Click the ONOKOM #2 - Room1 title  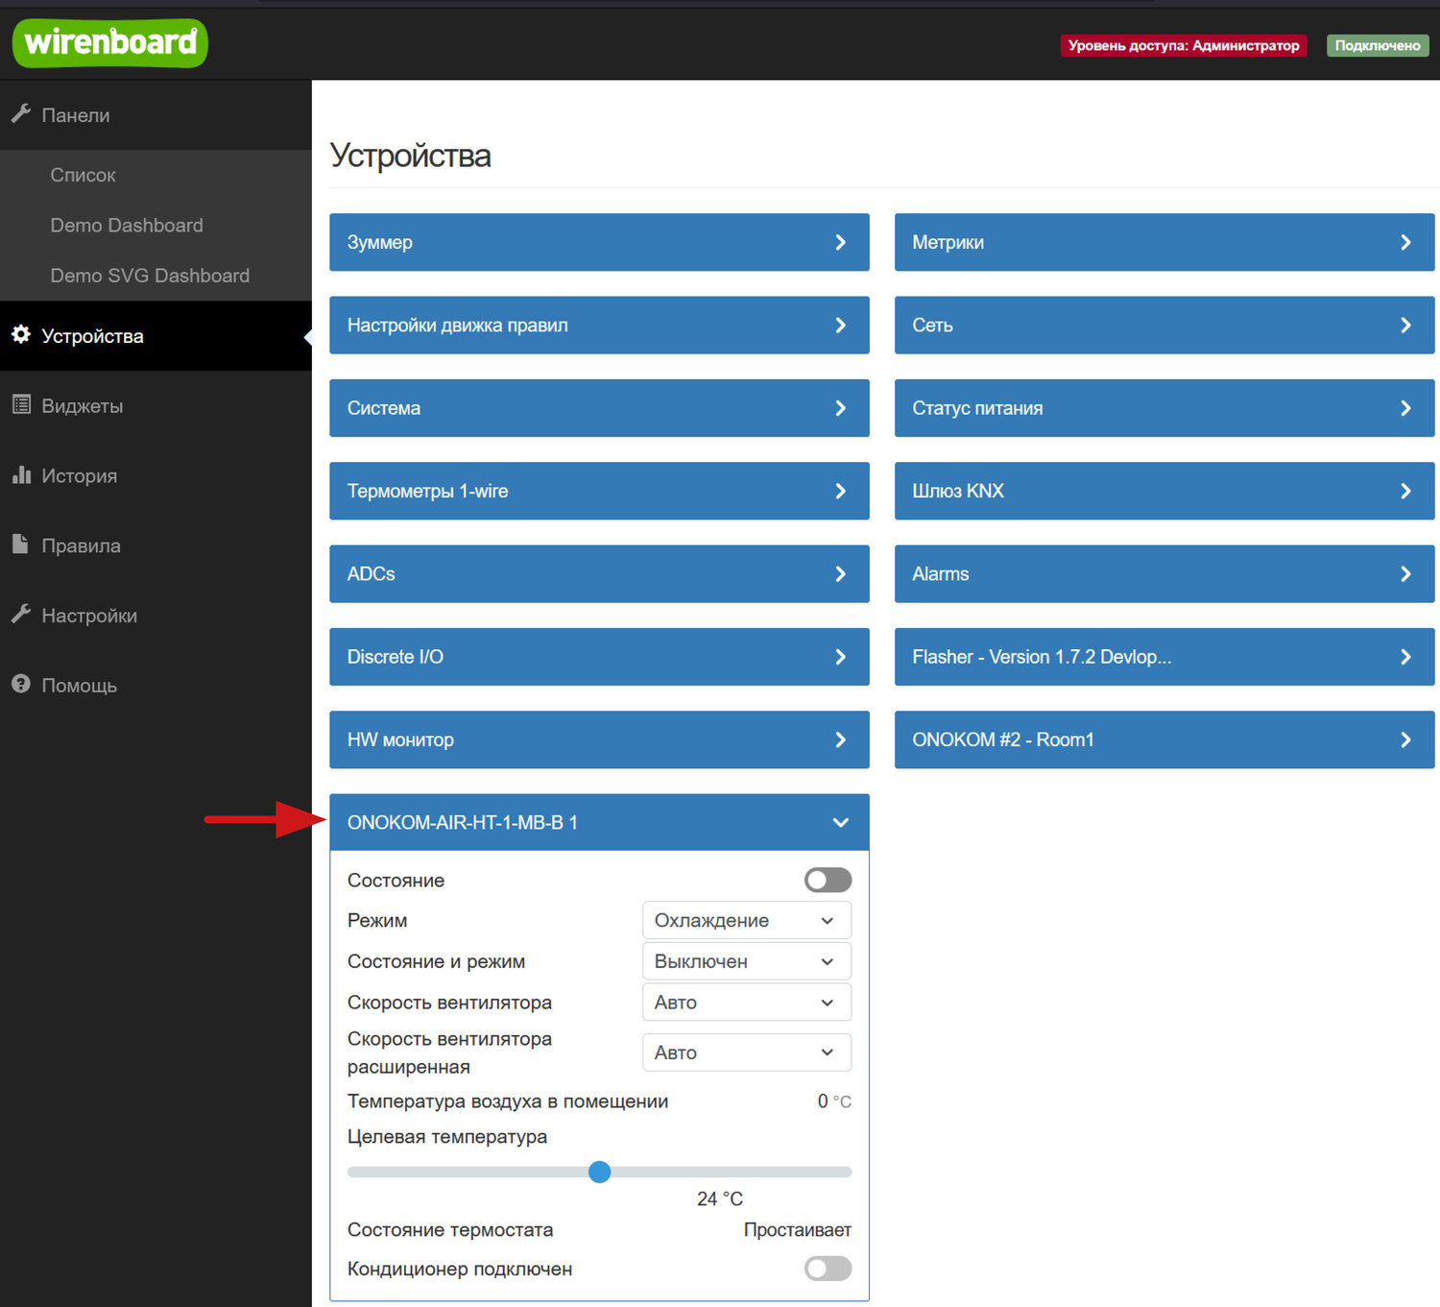[1003, 739]
